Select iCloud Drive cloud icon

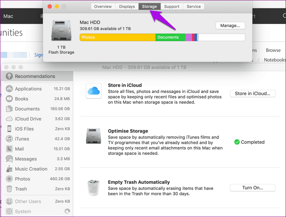pyautogui.click(x=9, y=119)
